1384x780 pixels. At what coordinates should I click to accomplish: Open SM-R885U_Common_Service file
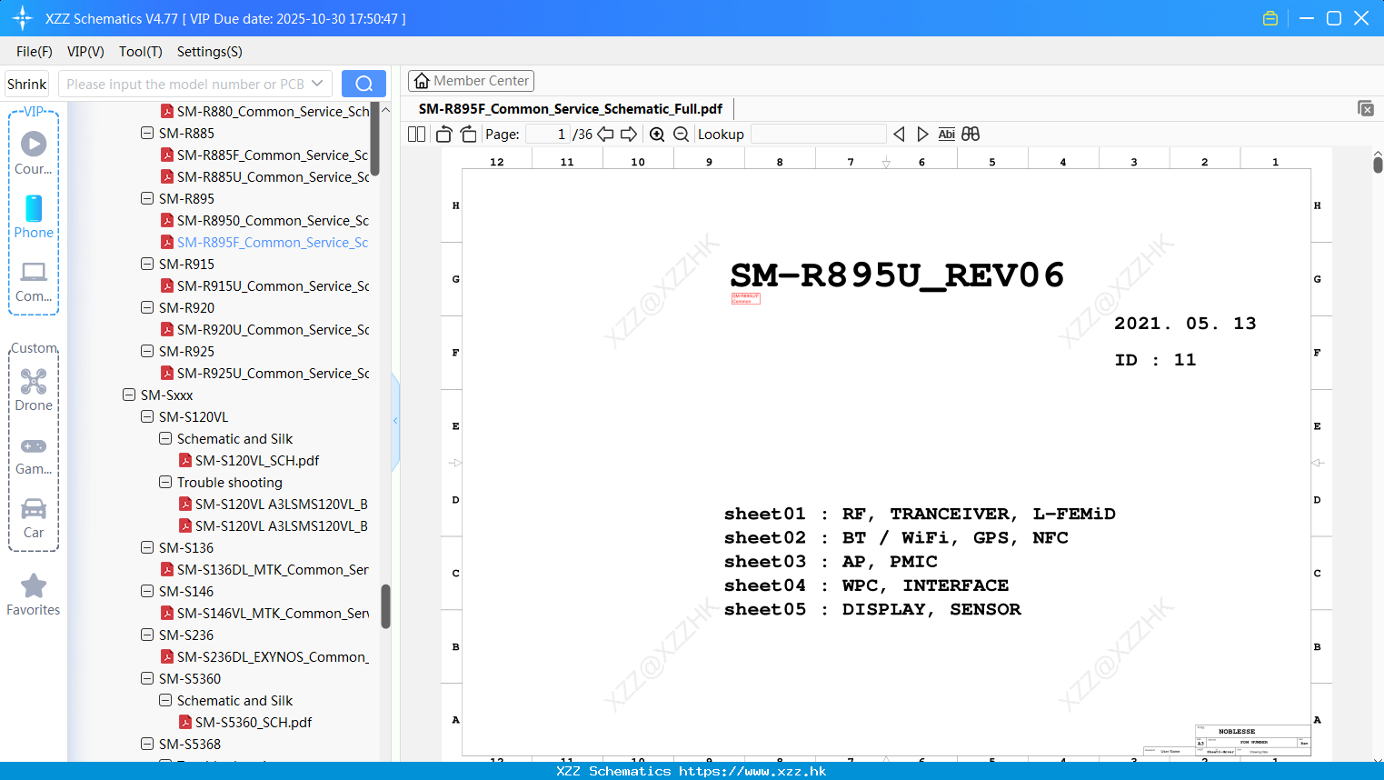coord(264,176)
